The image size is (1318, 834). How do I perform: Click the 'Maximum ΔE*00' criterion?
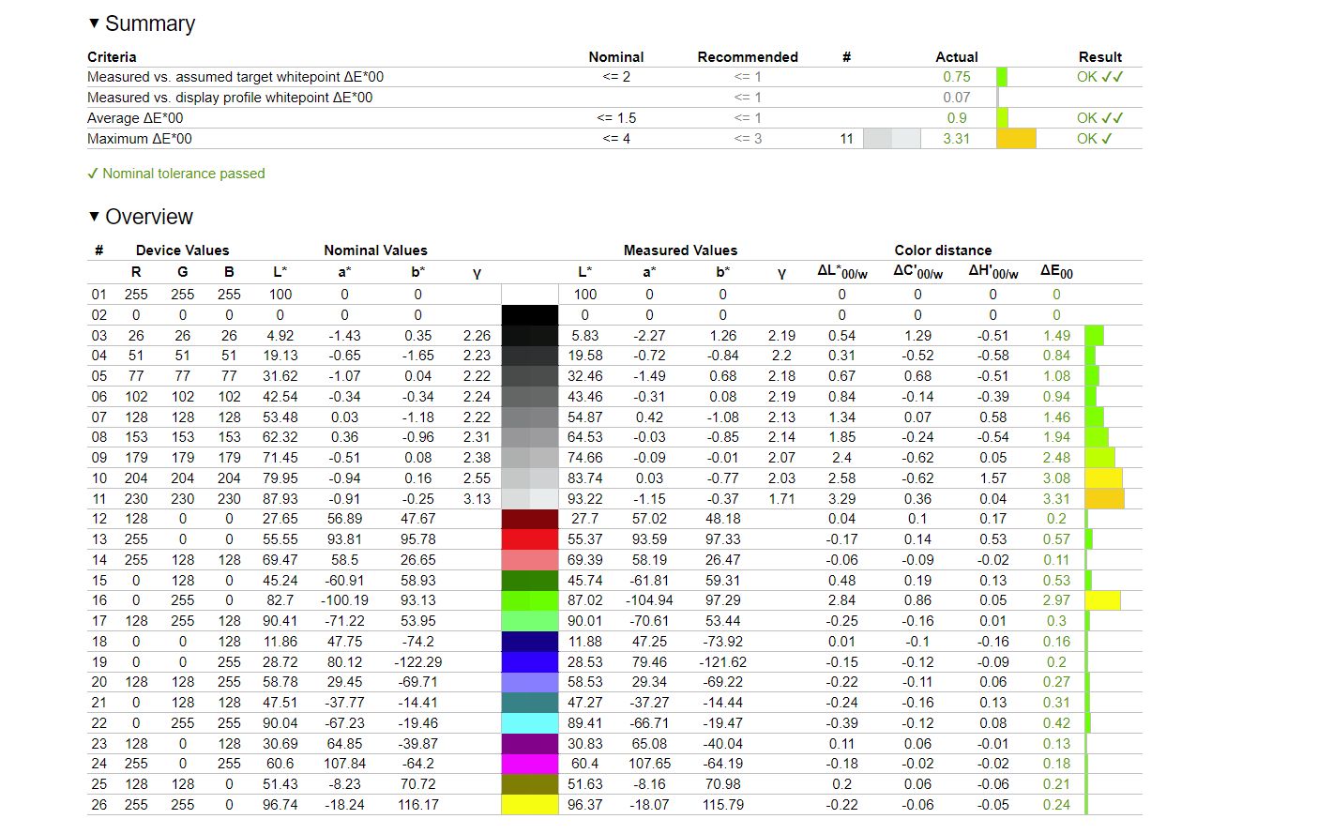click(140, 139)
